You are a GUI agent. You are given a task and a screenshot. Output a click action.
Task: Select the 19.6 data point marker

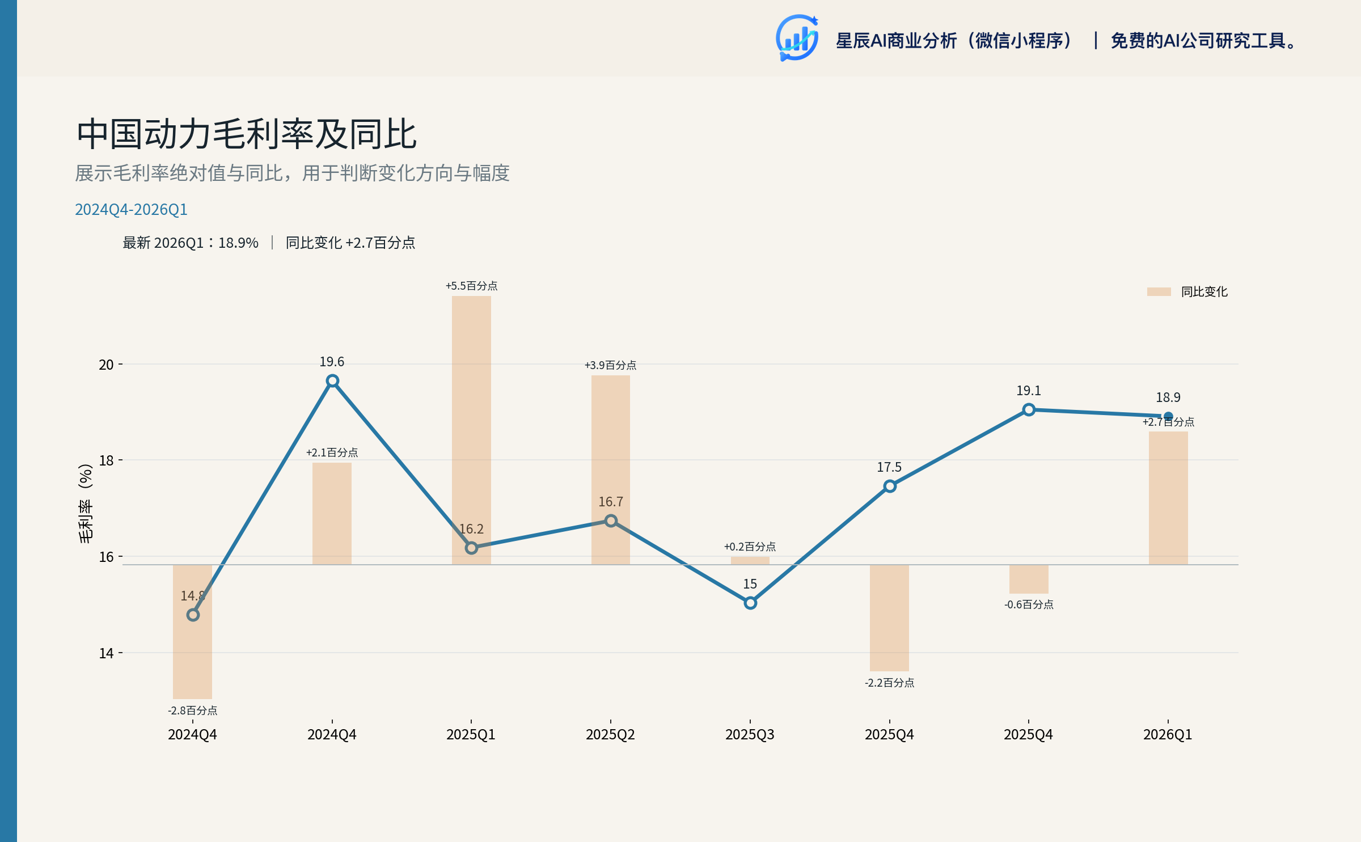(x=332, y=381)
